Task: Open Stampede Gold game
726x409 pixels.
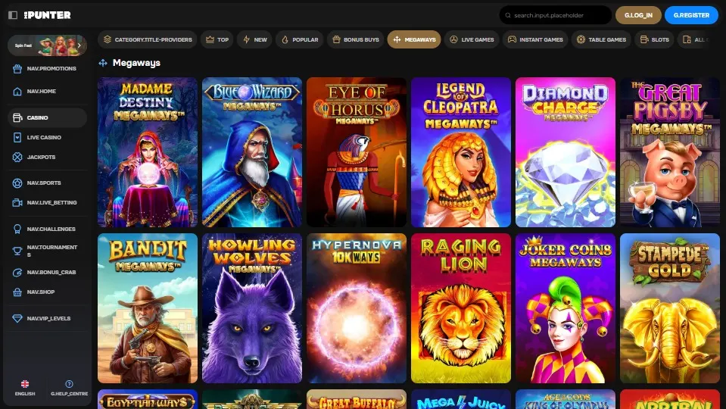Action: tap(669, 308)
